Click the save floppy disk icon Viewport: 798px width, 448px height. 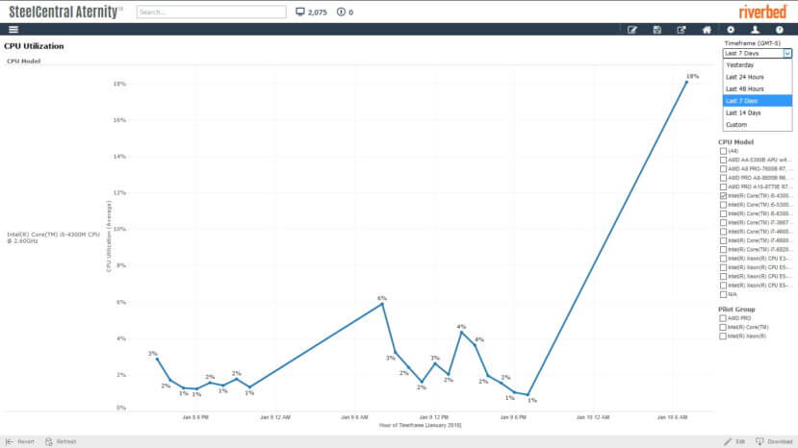click(x=657, y=30)
